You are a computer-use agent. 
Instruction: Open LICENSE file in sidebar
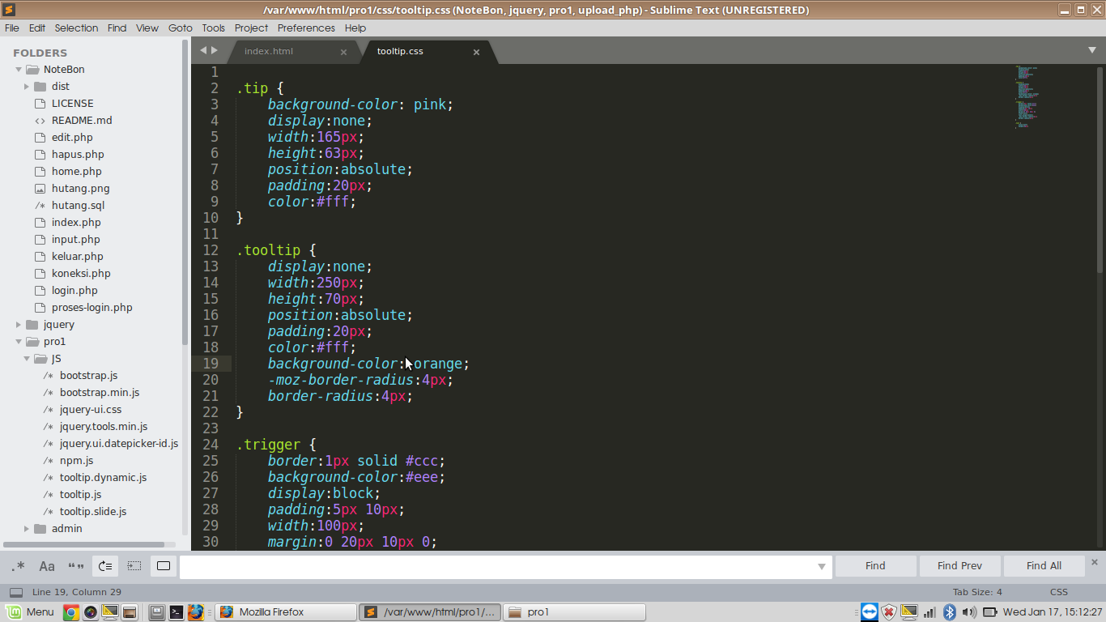[x=72, y=104]
